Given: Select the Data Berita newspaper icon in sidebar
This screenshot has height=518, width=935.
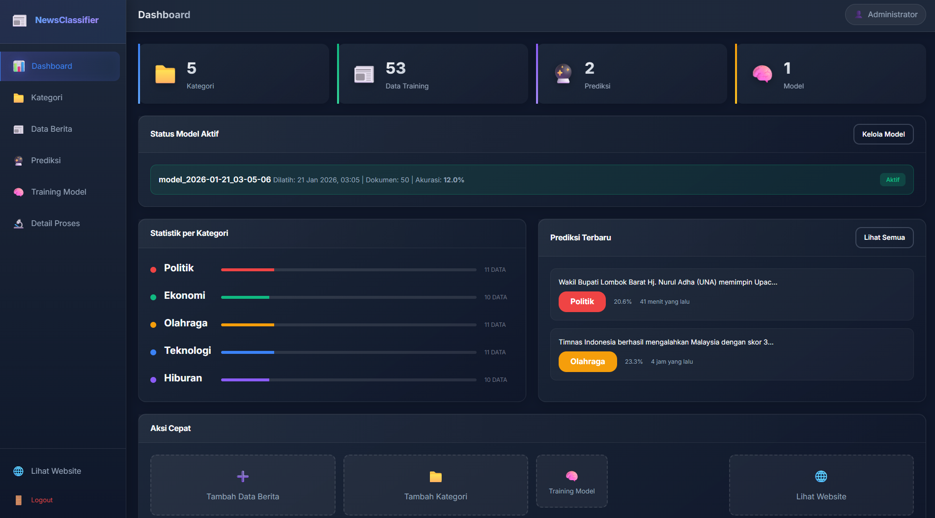Looking at the screenshot, I should pos(18,129).
